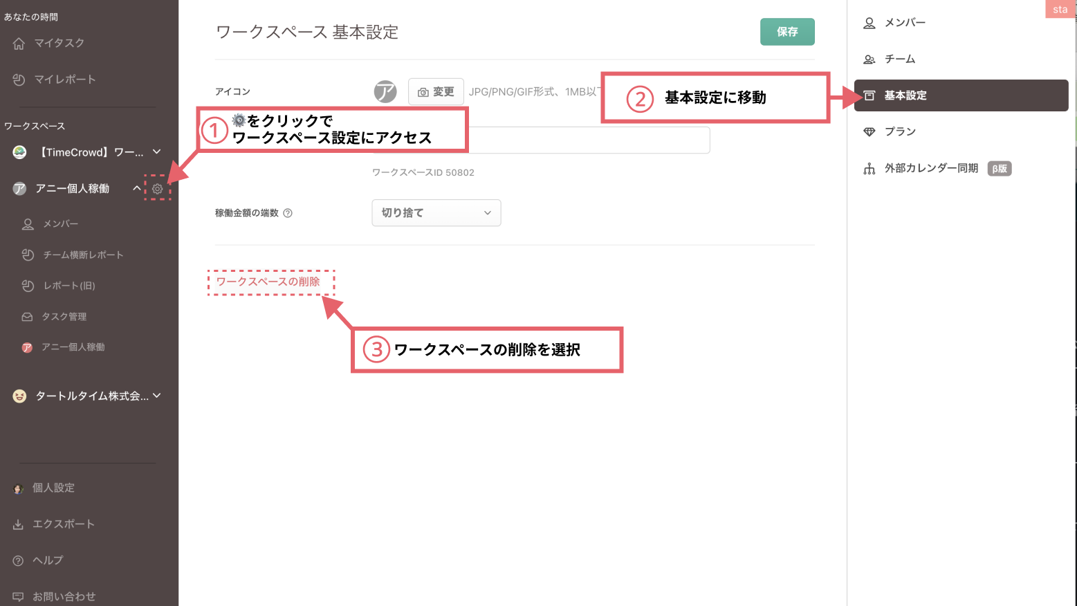This screenshot has height=606, width=1077.
Task: Expand the 【TimeCrowd】 workspace chevron
Action: [x=157, y=152]
